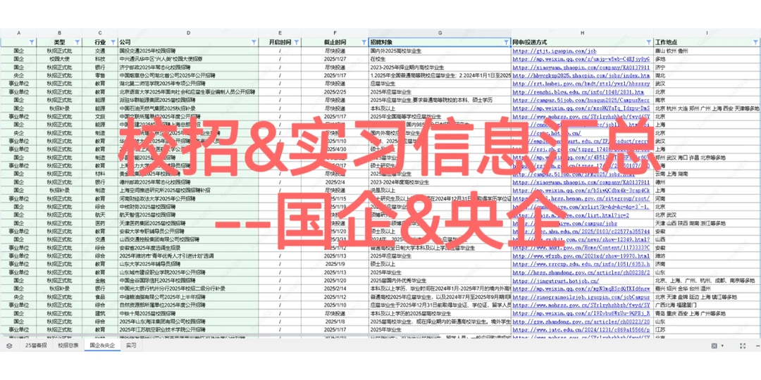
Task: Select the 2025/2/4 deadline cell
Action: [335, 182]
